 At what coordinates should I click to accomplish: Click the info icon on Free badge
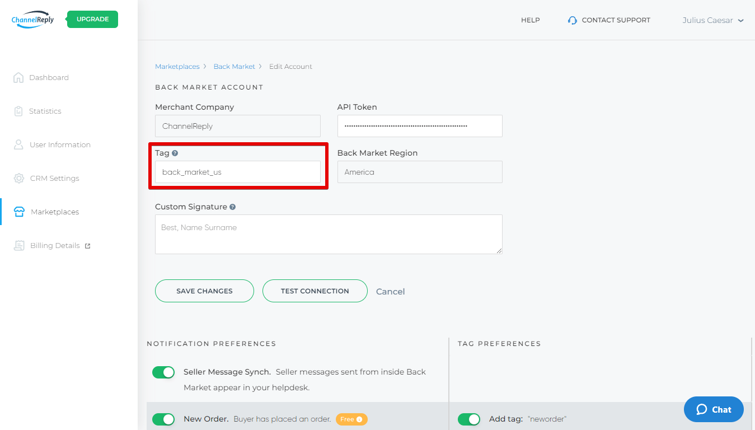[359, 419]
